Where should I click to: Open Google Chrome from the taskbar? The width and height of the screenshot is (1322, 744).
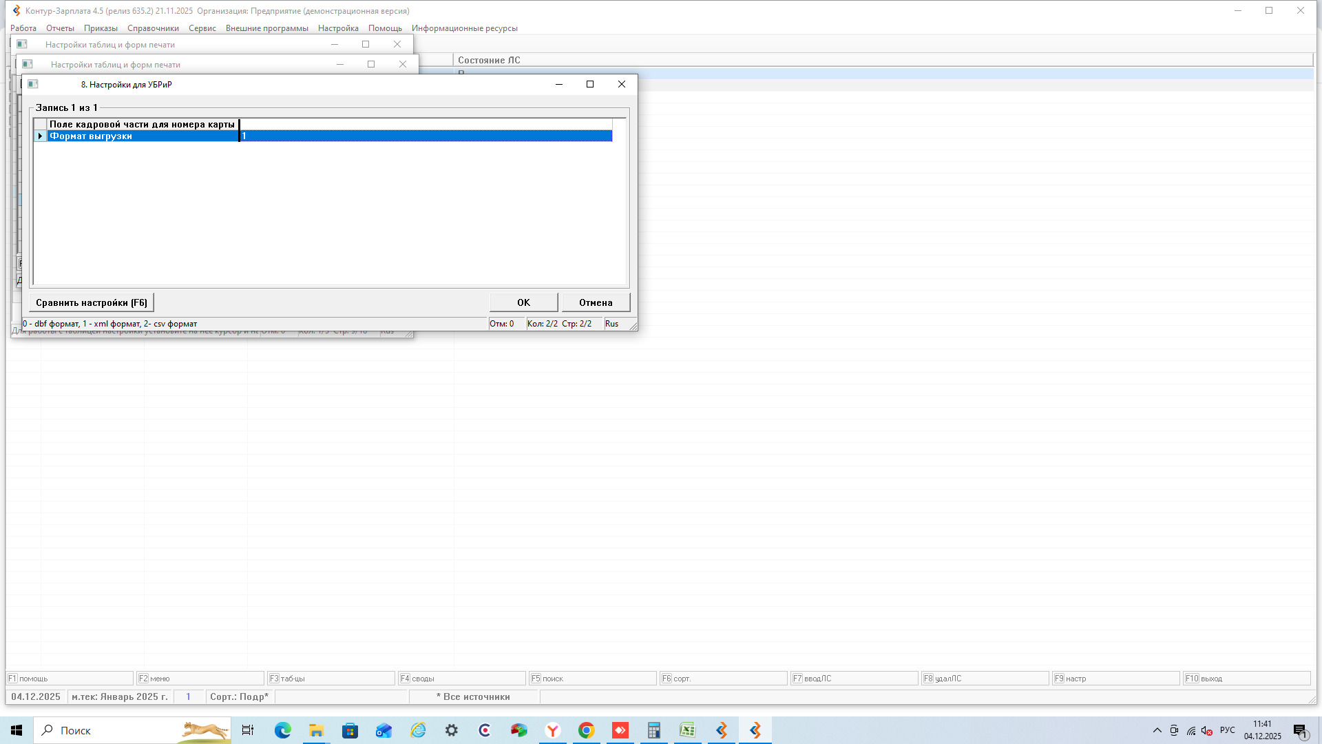point(586,730)
